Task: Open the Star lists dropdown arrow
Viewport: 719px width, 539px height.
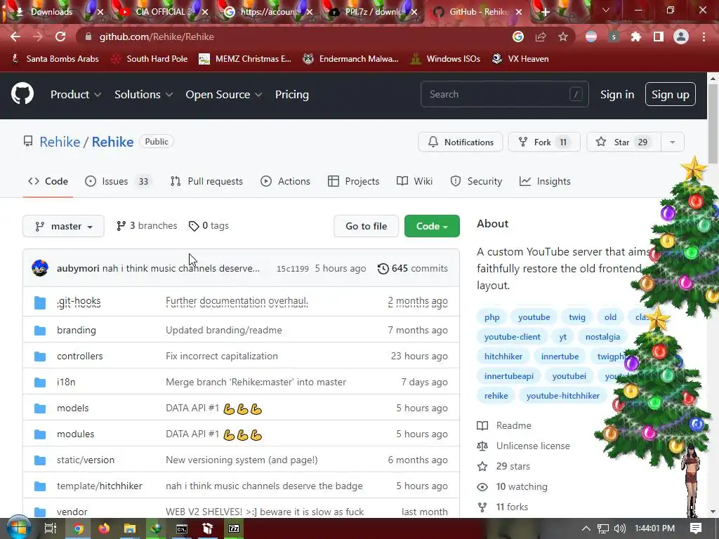Action: click(x=672, y=142)
